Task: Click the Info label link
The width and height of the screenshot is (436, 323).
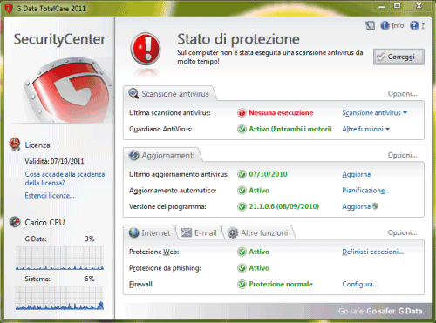Action: (398, 25)
